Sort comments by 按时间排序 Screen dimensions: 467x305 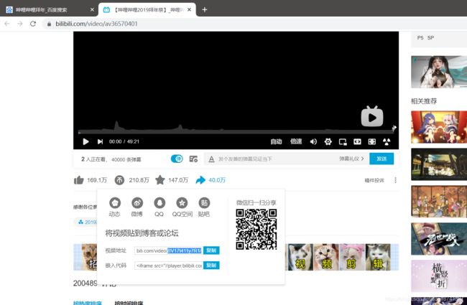tap(129, 303)
